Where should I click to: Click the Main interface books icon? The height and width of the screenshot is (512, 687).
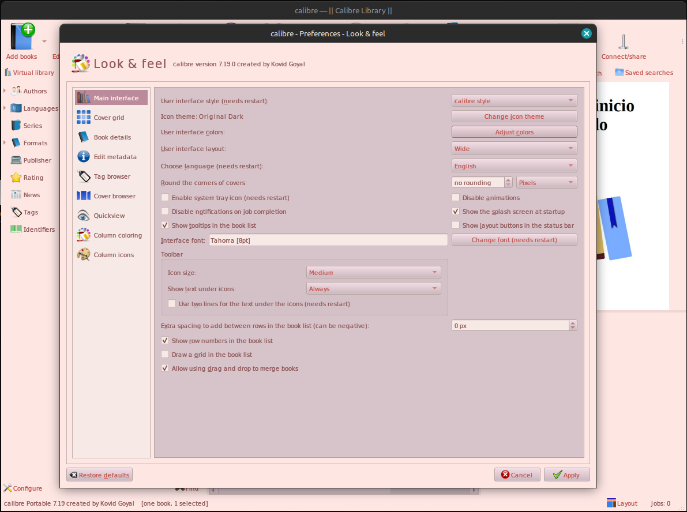(83, 97)
